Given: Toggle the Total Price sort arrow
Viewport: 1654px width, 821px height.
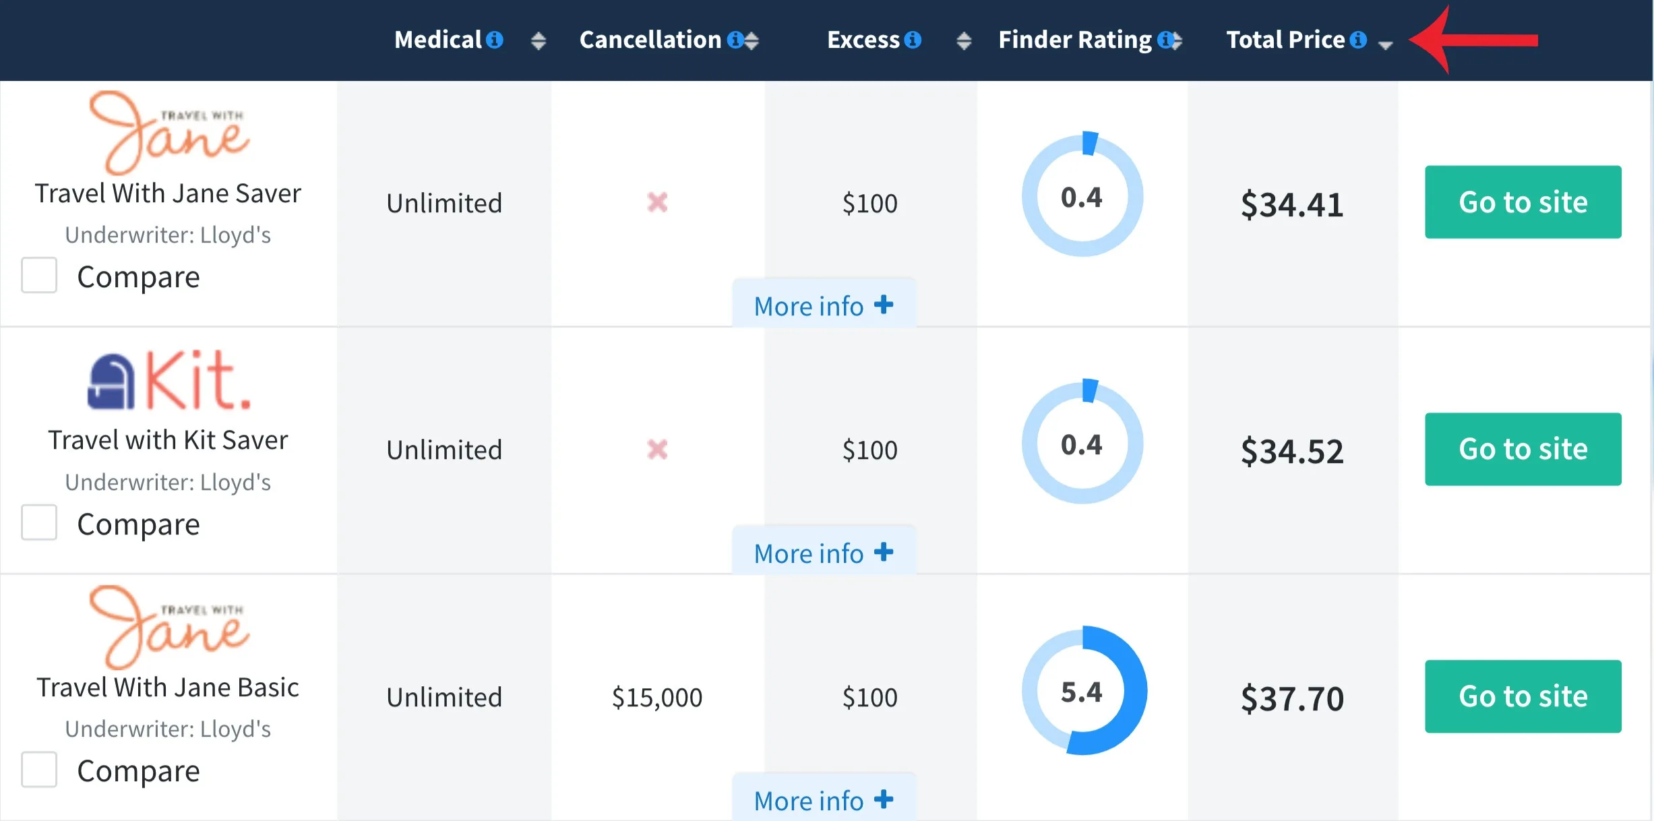Looking at the screenshot, I should click(1385, 44).
